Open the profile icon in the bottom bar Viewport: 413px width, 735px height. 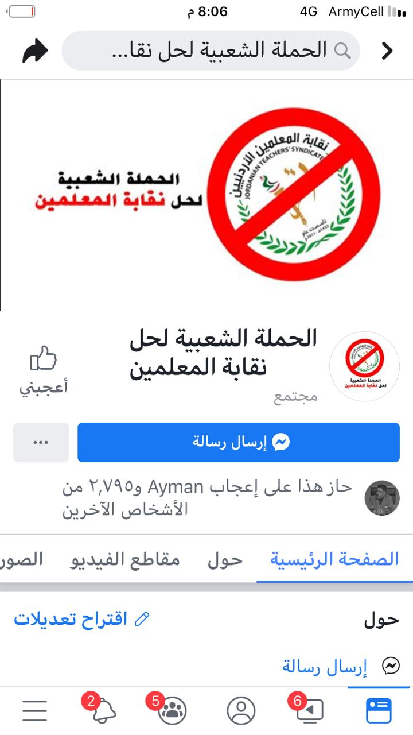pyautogui.click(x=241, y=711)
